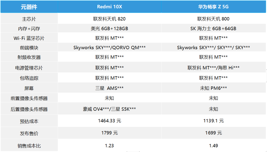Click the 联发科 MT***/海思 Hi*** cell
The width and height of the screenshot is (267, 152).
tap(213, 68)
